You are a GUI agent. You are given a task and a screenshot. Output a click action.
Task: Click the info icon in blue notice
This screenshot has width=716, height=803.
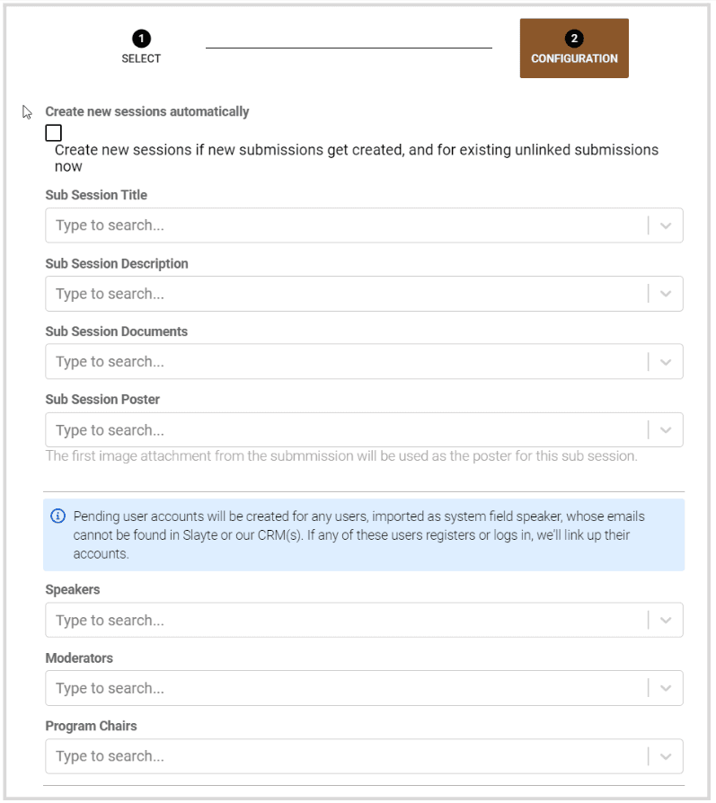point(58,516)
